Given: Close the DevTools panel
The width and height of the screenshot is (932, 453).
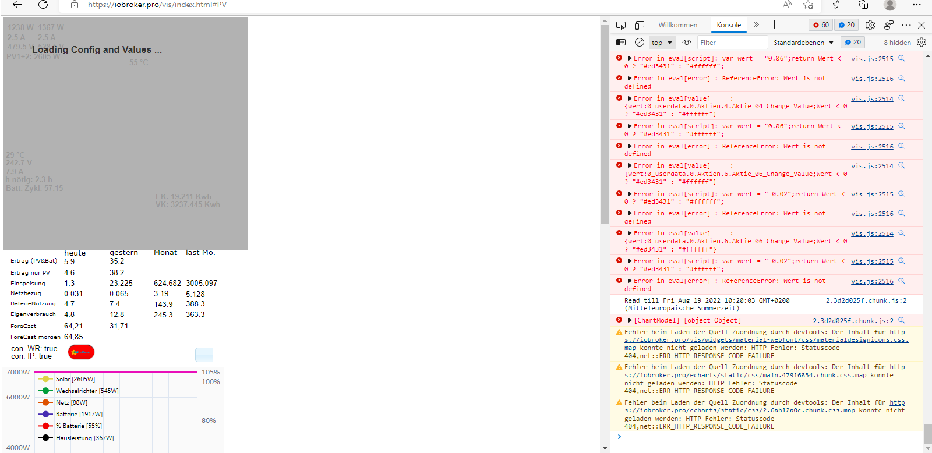Looking at the screenshot, I should point(922,25).
